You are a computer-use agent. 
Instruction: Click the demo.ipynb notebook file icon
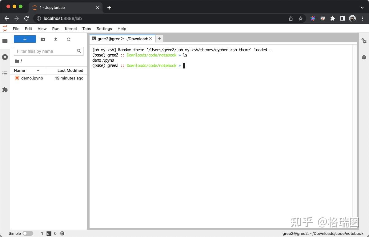coord(17,78)
